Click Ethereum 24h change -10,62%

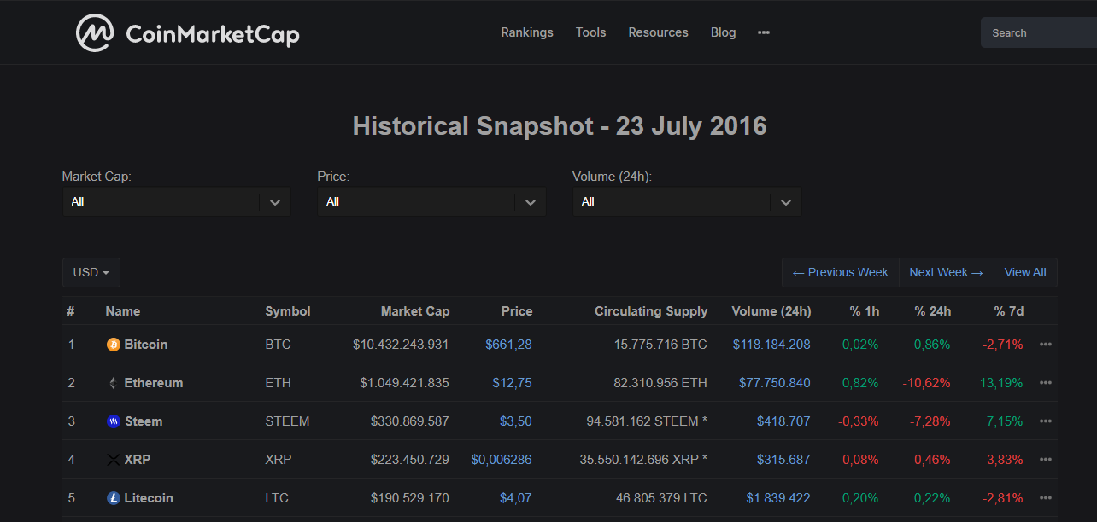(927, 383)
